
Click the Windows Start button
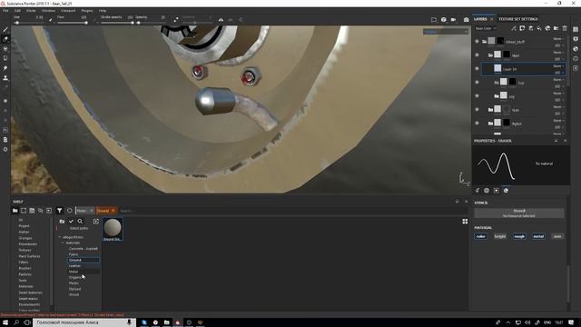click(x=5, y=322)
